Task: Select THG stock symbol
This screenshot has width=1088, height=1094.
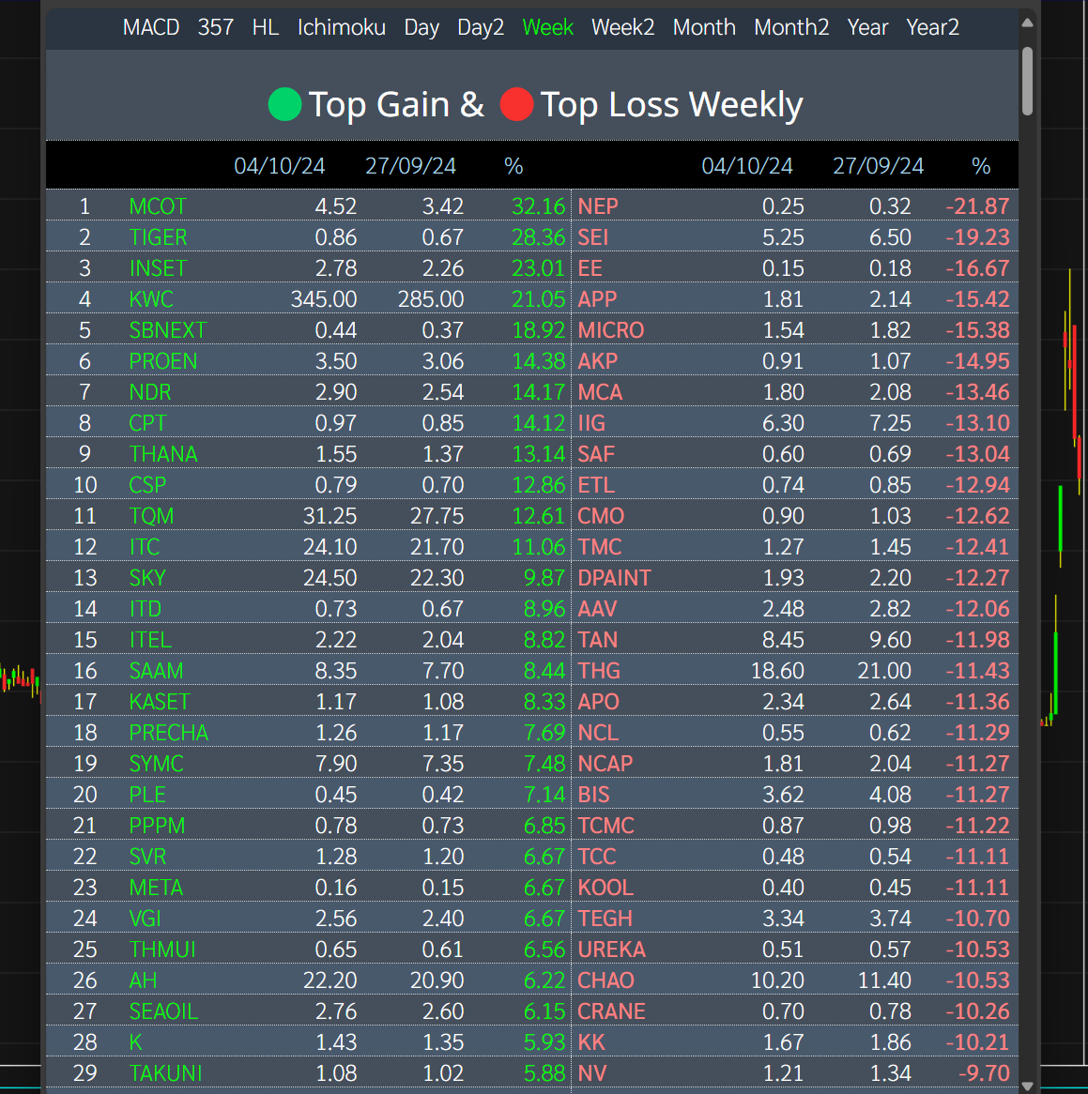Action: pos(599,671)
